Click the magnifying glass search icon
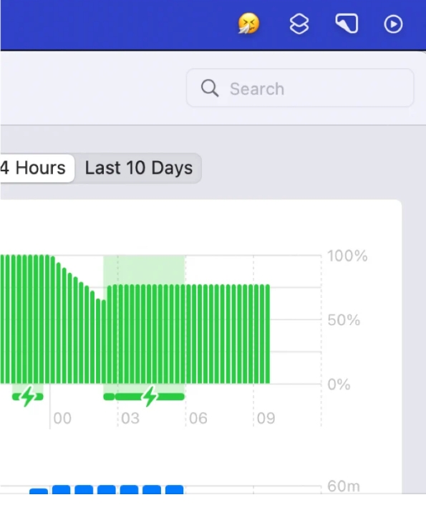Screen dimensions: 426x515 tap(209, 88)
